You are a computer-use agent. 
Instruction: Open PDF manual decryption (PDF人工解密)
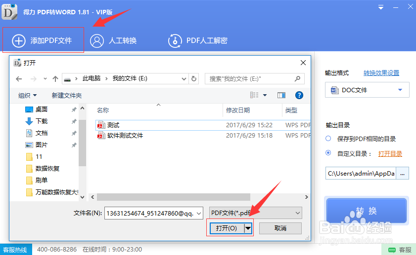tap(198, 41)
